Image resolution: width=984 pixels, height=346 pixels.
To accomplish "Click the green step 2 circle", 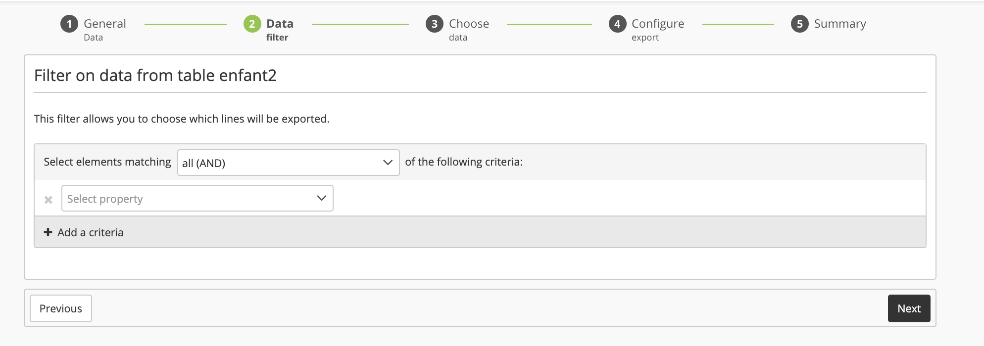I will (x=252, y=24).
